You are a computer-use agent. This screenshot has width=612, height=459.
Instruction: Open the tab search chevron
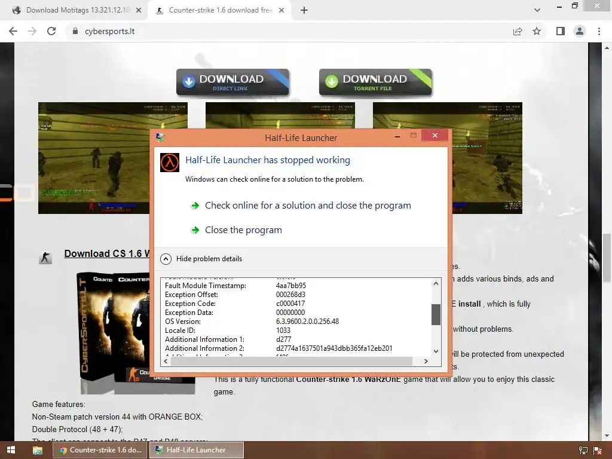(x=537, y=11)
